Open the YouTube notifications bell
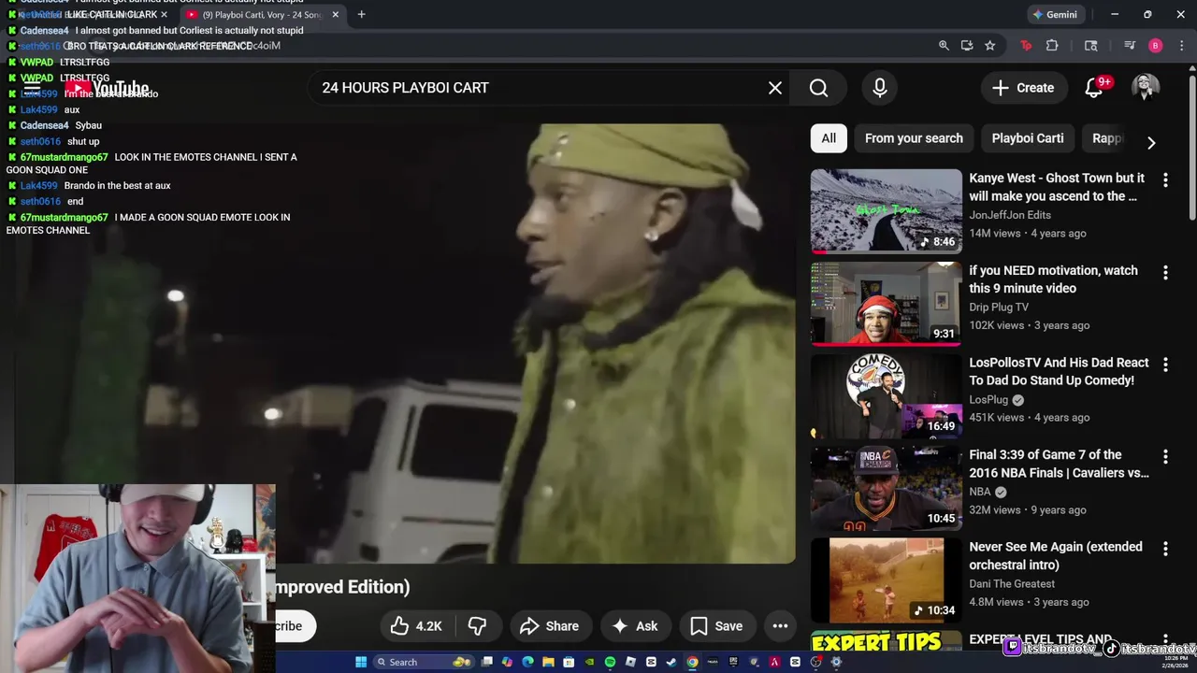Image resolution: width=1197 pixels, height=673 pixels. click(1094, 88)
